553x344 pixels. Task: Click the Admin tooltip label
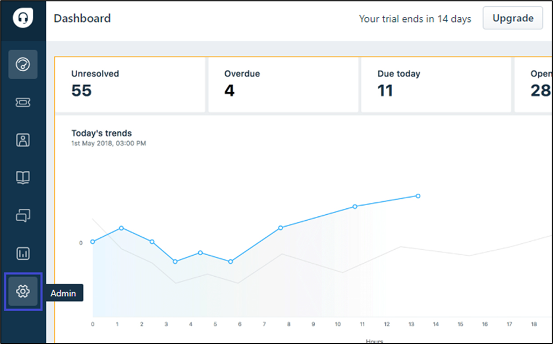63,293
